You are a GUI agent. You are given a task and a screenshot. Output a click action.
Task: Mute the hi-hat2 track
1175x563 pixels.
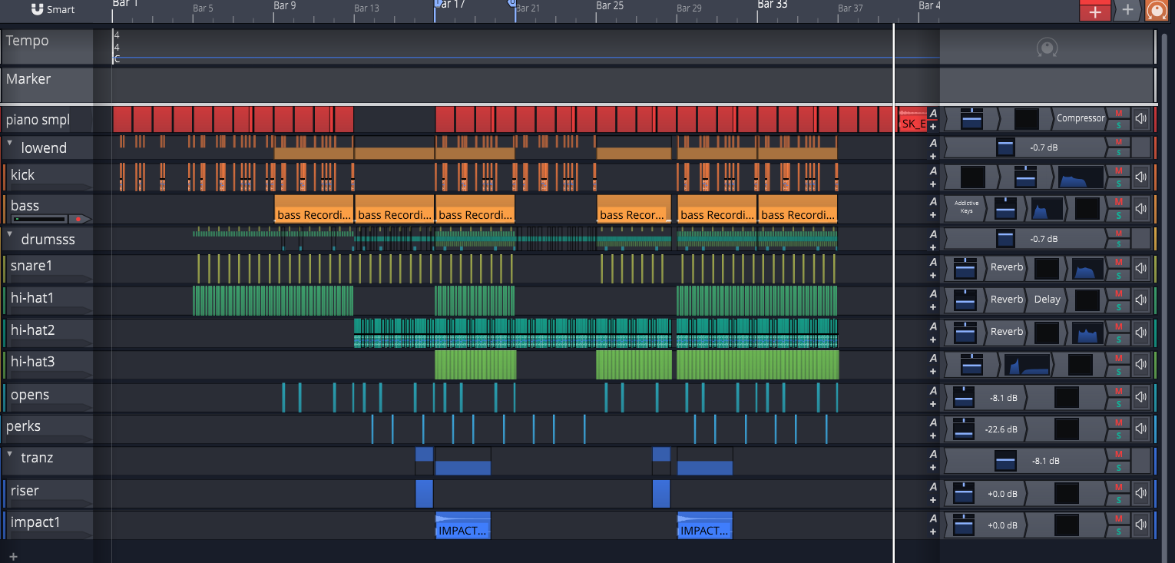point(1118,326)
